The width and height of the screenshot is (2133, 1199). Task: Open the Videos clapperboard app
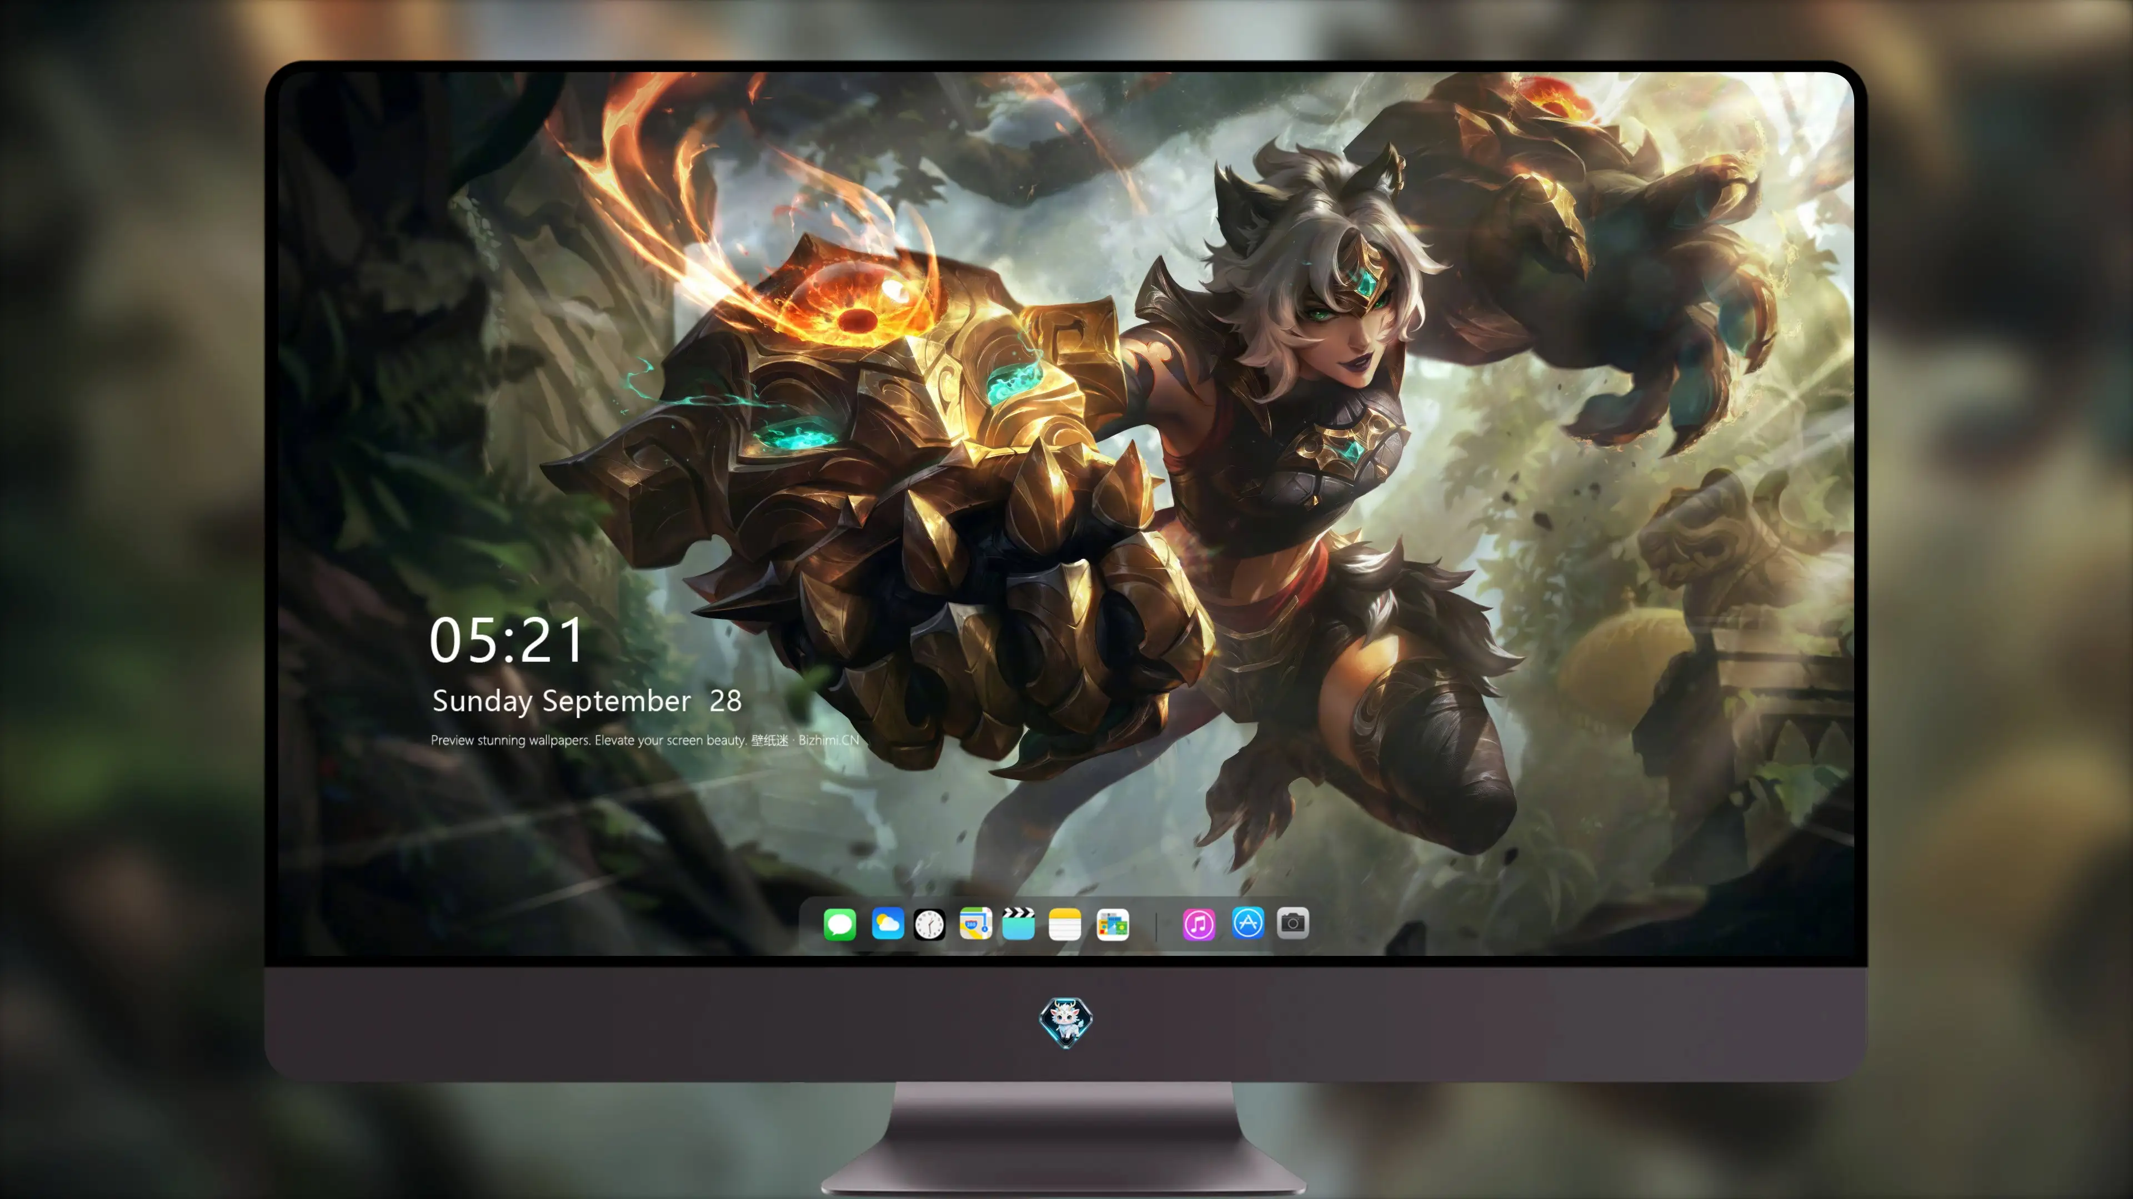(x=1019, y=924)
